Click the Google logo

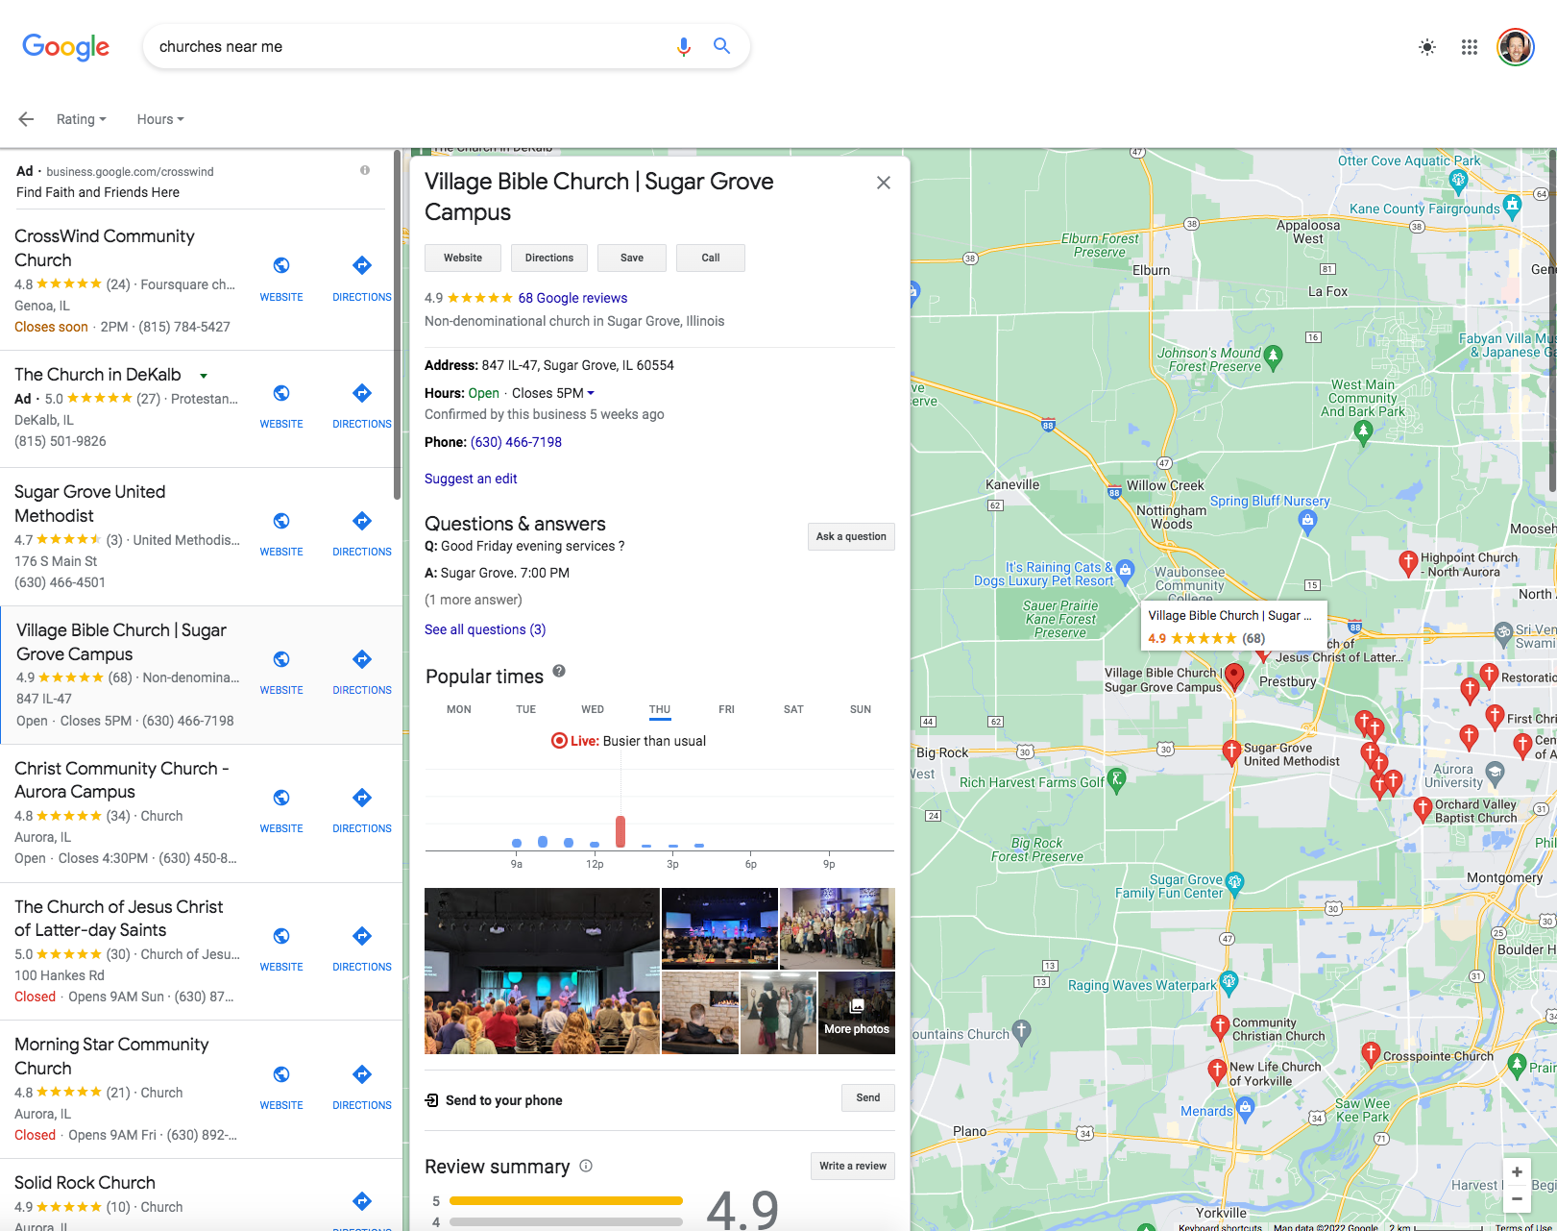65,46
